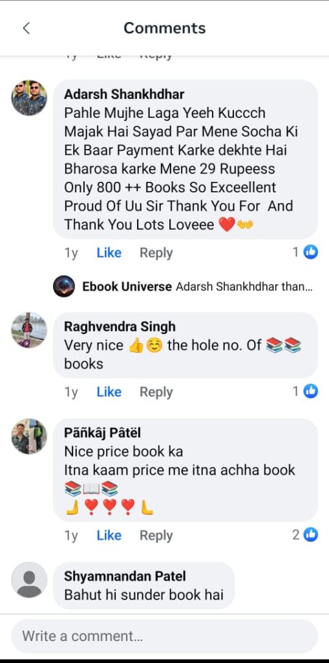View like reaction on Raghvendra Singh's comment
329x663 pixels.
pyautogui.click(x=305, y=392)
